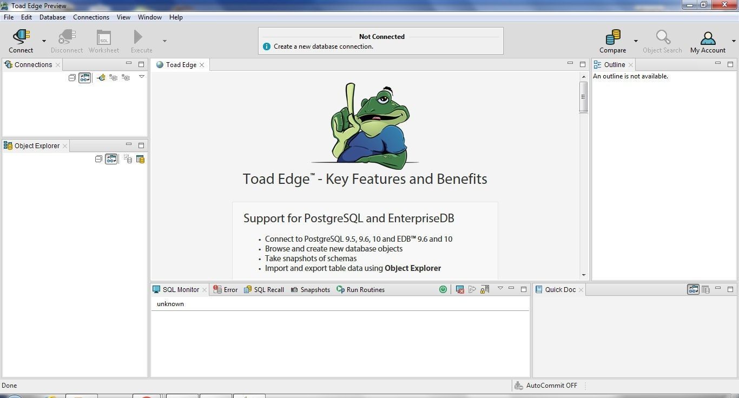The width and height of the screenshot is (739, 398).
Task: Click the AutoCommit OFF status indicator
Action: click(x=545, y=386)
